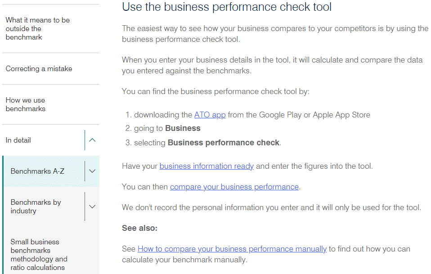The width and height of the screenshot is (431, 274).
Task: Open Small business benchmarks methodology page
Action: pyautogui.click(x=39, y=255)
